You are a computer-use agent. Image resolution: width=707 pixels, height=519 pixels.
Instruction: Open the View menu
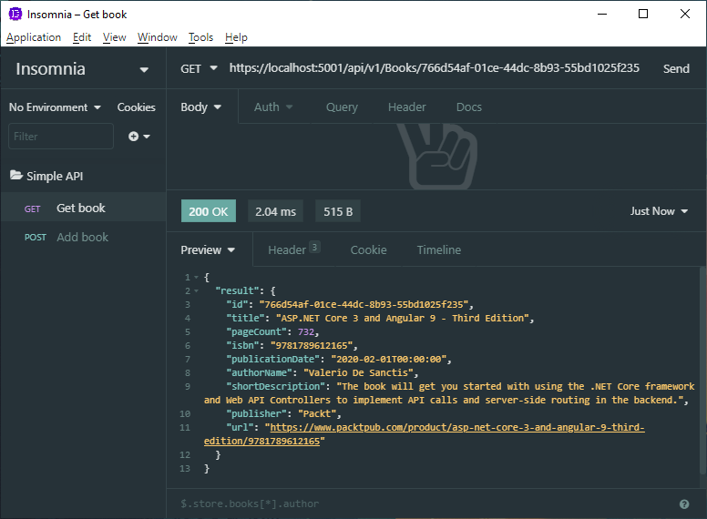tap(115, 37)
